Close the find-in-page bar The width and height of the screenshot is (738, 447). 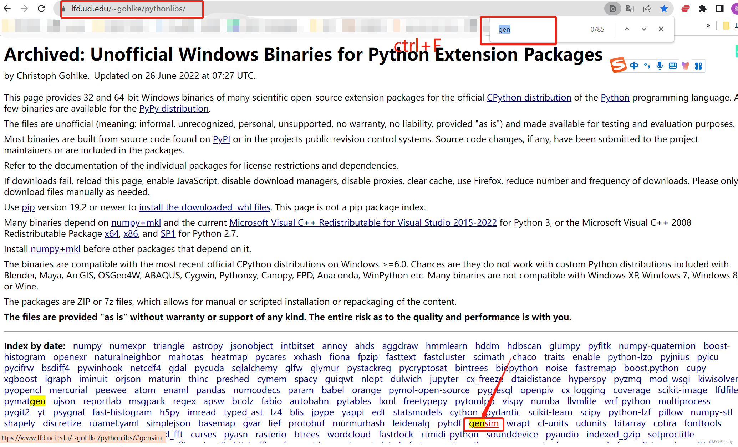[x=661, y=29]
